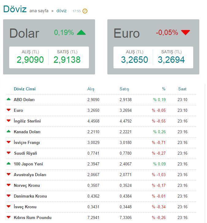The image size is (207, 223).
Task: Open the Norveç Kronu currency row
Action: tap(27, 185)
